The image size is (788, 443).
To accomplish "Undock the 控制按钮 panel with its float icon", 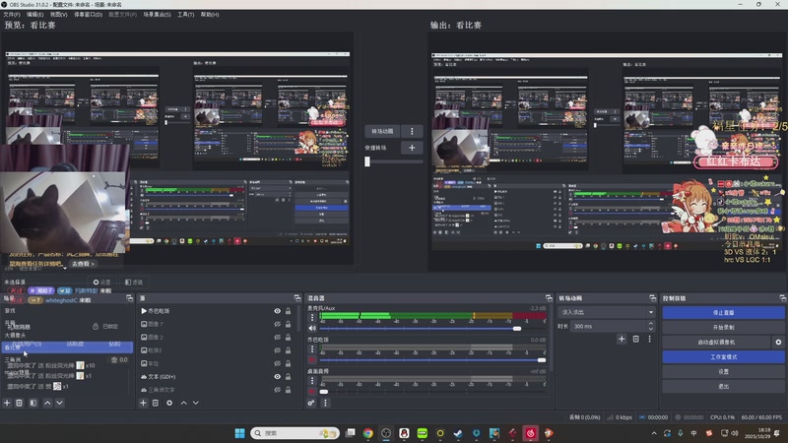I will [782, 298].
